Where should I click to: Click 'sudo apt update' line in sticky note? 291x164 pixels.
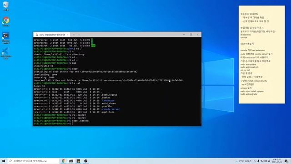[x=248, y=64]
